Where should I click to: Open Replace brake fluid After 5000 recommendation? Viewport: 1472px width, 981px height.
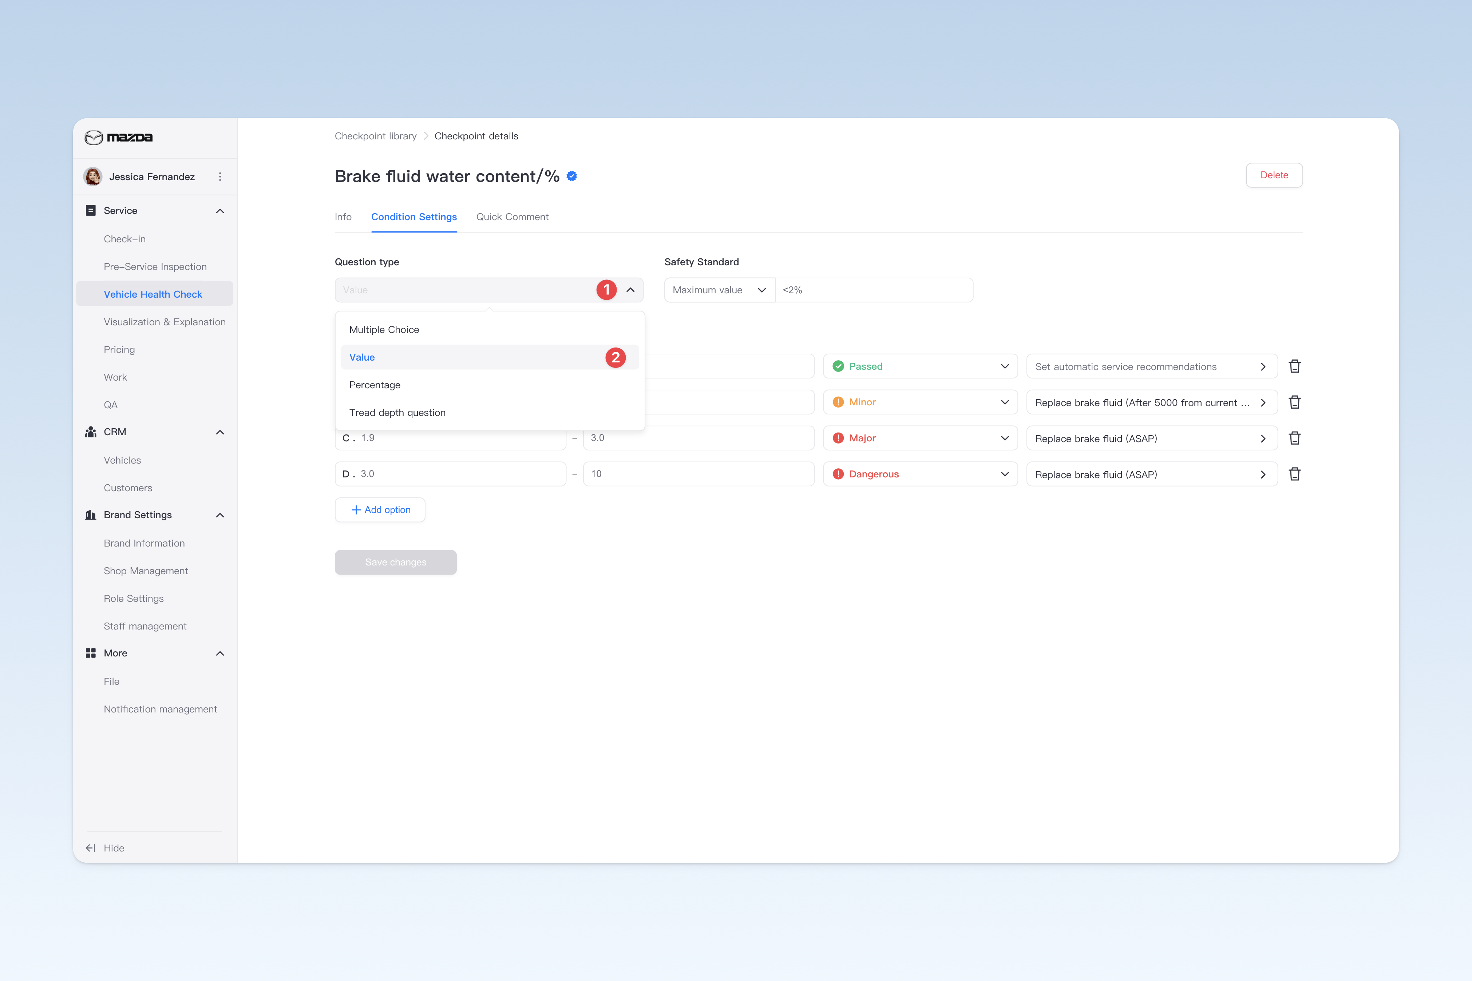pyautogui.click(x=1152, y=402)
